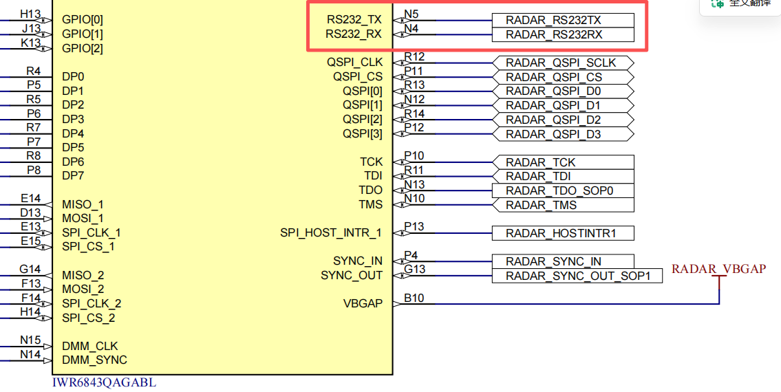This screenshot has height=392, width=781.
Task: Select the RADAR_QSPI_D0 port
Action: pyautogui.click(x=563, y=91)
